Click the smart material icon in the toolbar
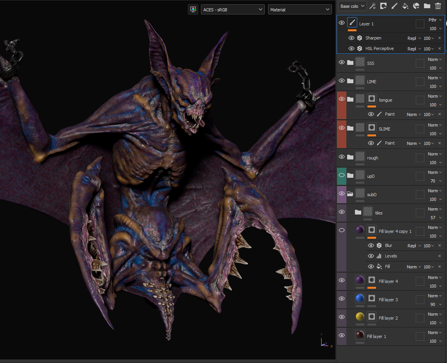Image resolution: width=447 pixels, height=363 pixels. [416, 6]
